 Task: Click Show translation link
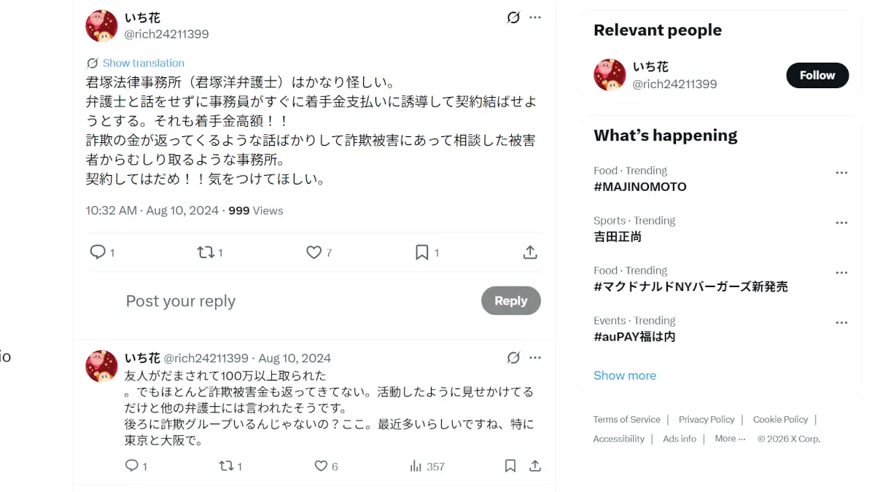143,63
